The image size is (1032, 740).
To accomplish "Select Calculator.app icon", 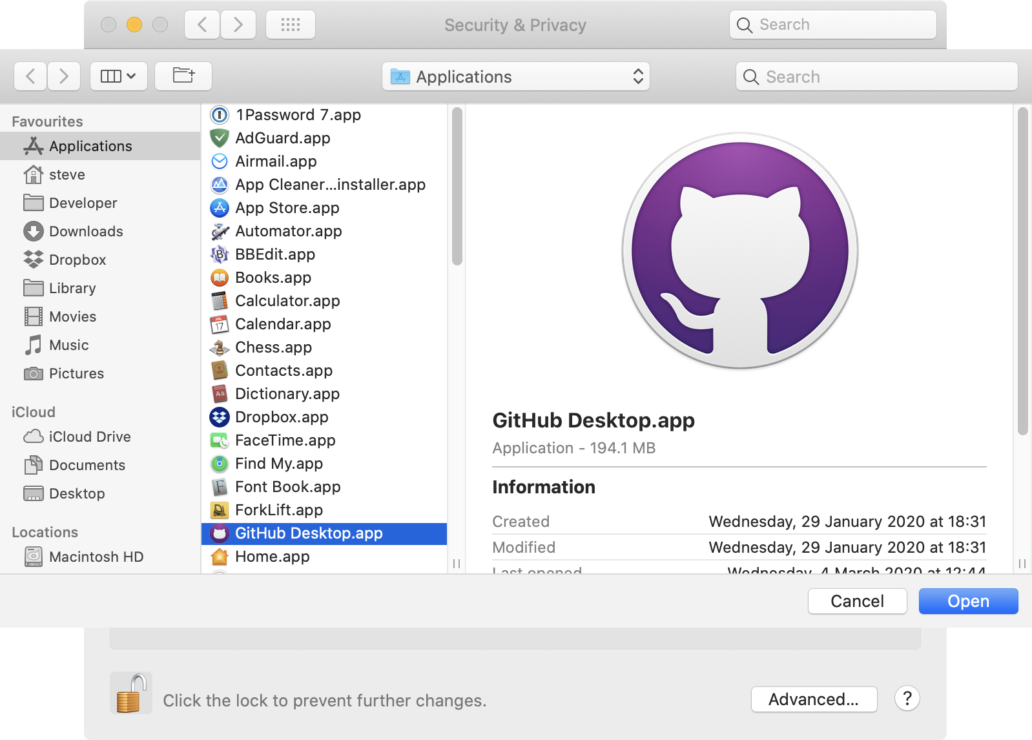I will [x=220, y=301].
